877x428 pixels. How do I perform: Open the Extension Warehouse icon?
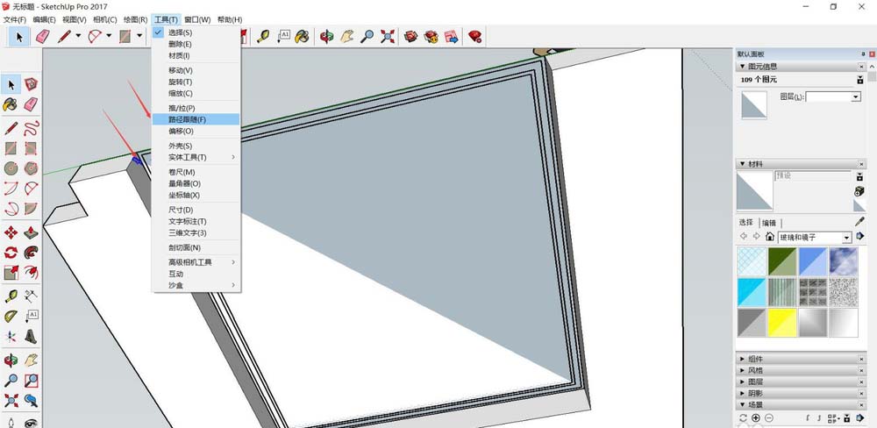431,37
